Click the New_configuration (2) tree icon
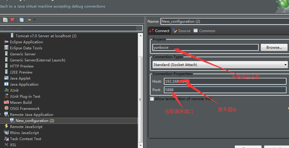Screen dimensions: 289x148 point(12,120)
